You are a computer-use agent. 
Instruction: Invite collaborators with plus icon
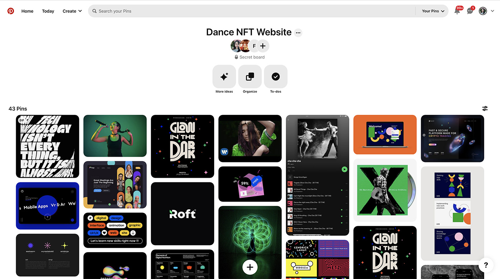click(263, 46)
